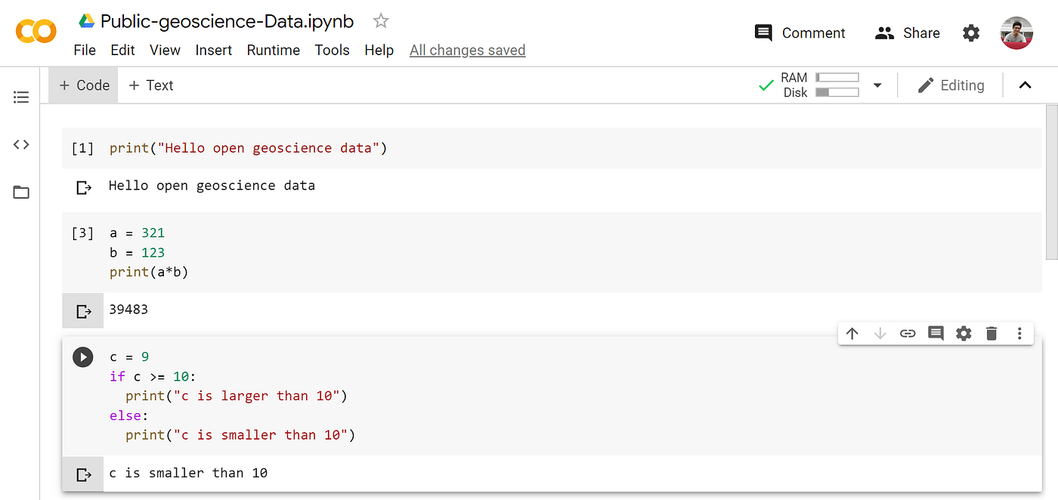Viewport: 1058px width, 500px height.
Task: Click the 'c is larger than 10' print line
Action: [x=237, y=396]
